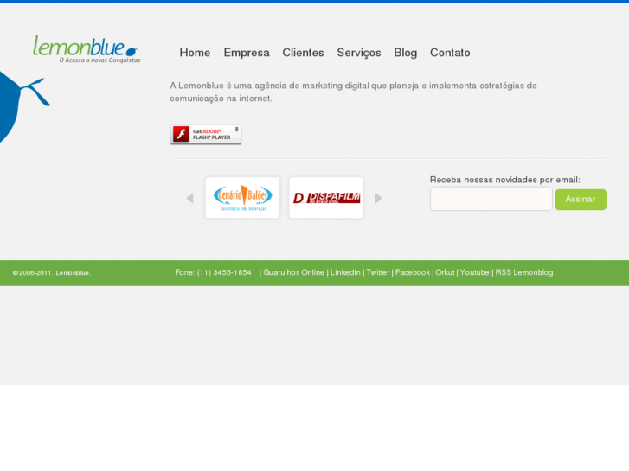Screen dimensions: 629x471
Task: Click the Lemonblue logo
Action: pos(87,49)
